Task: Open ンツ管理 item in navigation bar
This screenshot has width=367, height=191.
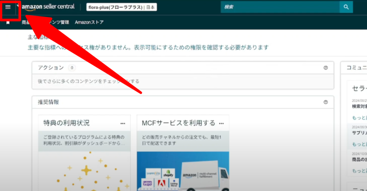Action: pyautogui.click(x=58, y=22)
